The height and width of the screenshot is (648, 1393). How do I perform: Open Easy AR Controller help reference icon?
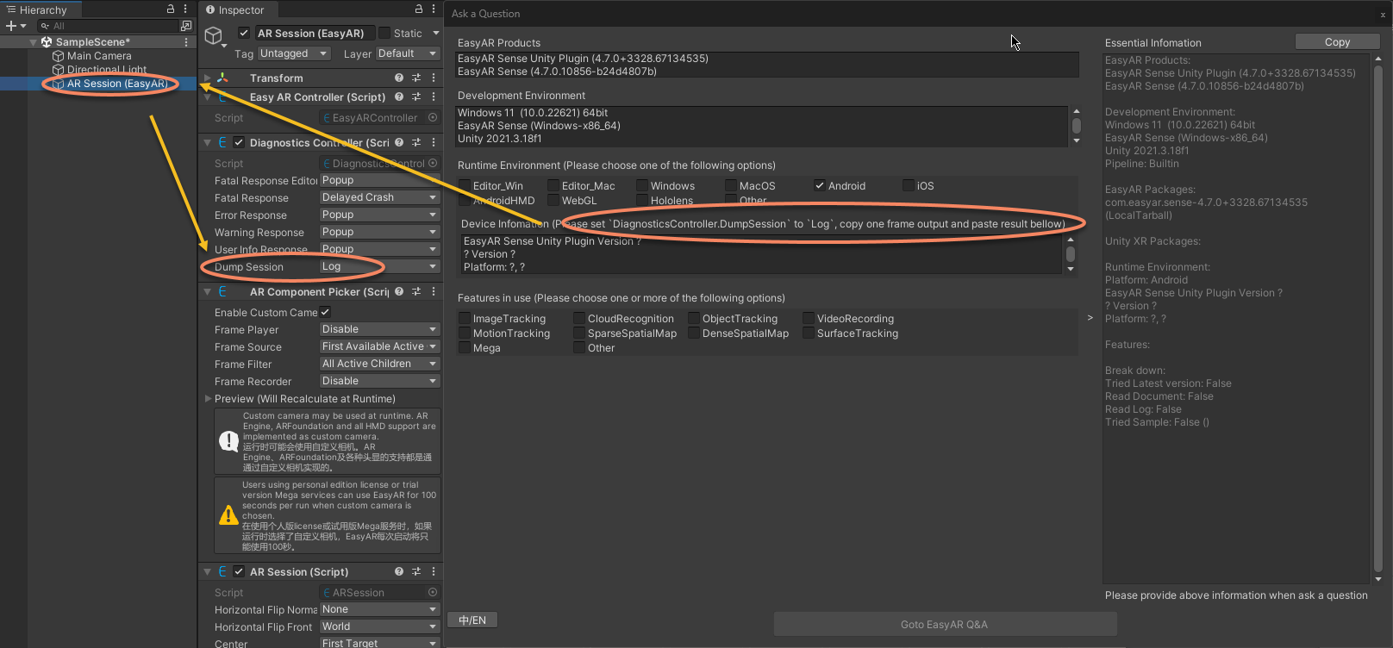coord(399,97)
